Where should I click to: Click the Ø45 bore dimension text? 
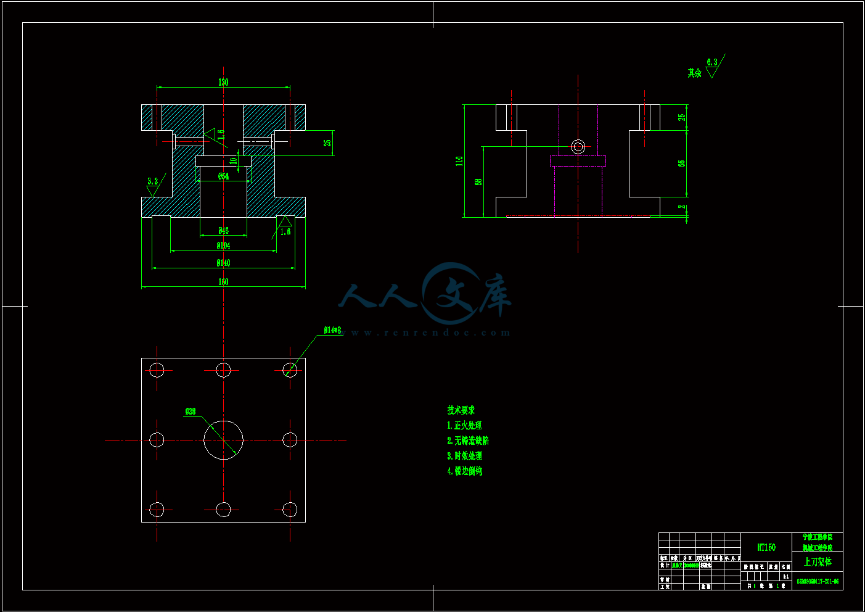point(223,231)
